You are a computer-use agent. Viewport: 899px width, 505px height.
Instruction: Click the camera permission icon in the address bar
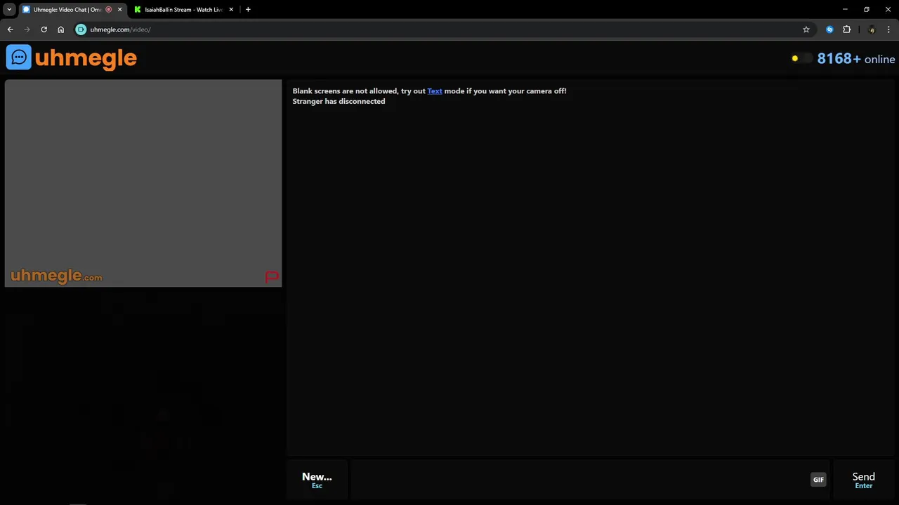(x=81, y=29)
